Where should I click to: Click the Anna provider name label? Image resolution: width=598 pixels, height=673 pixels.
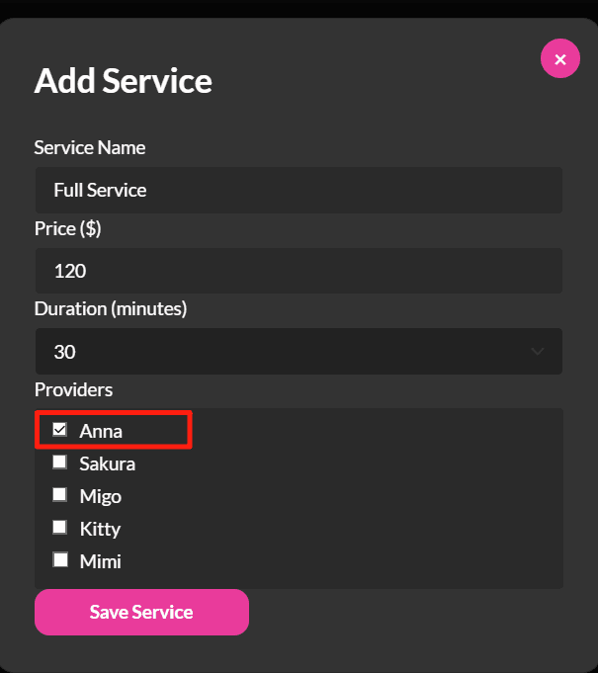pyautogui.click(x=101, y=431)
